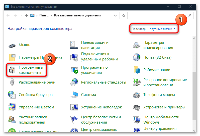Click the Управление цветом icon

click(x=12, y=107)
